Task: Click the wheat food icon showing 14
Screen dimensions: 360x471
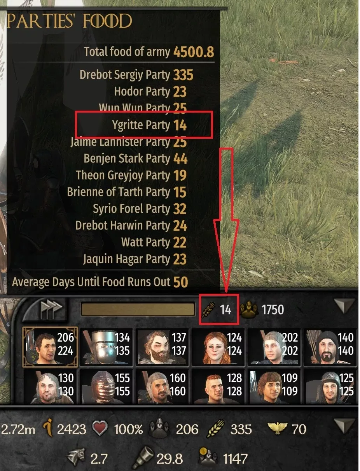Action: pyautogui.click(x=210, y=310)
